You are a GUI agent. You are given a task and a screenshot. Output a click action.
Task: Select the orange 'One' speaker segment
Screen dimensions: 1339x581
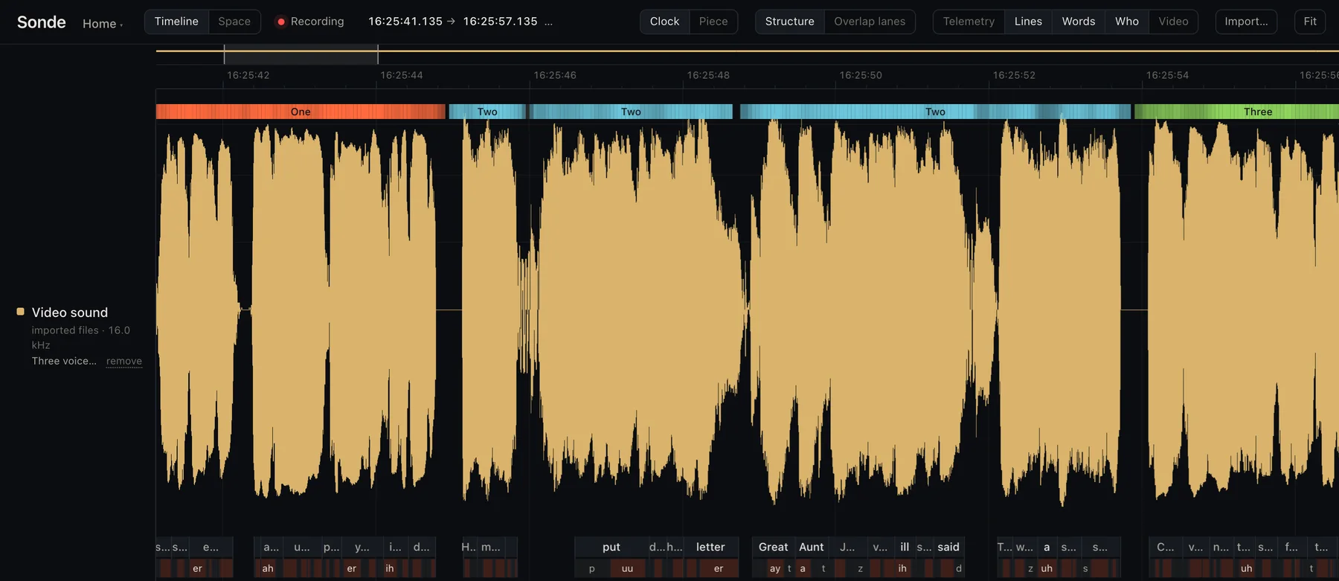[x=301, y=112]
